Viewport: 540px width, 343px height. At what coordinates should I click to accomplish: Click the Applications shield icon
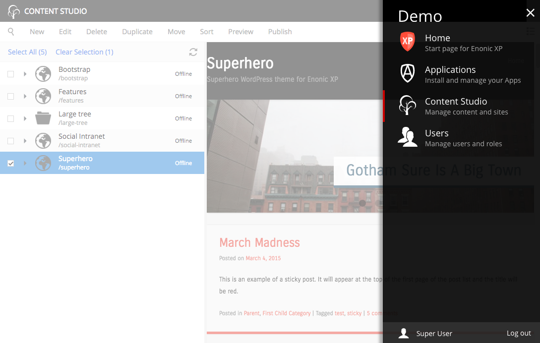click(408, 73)
